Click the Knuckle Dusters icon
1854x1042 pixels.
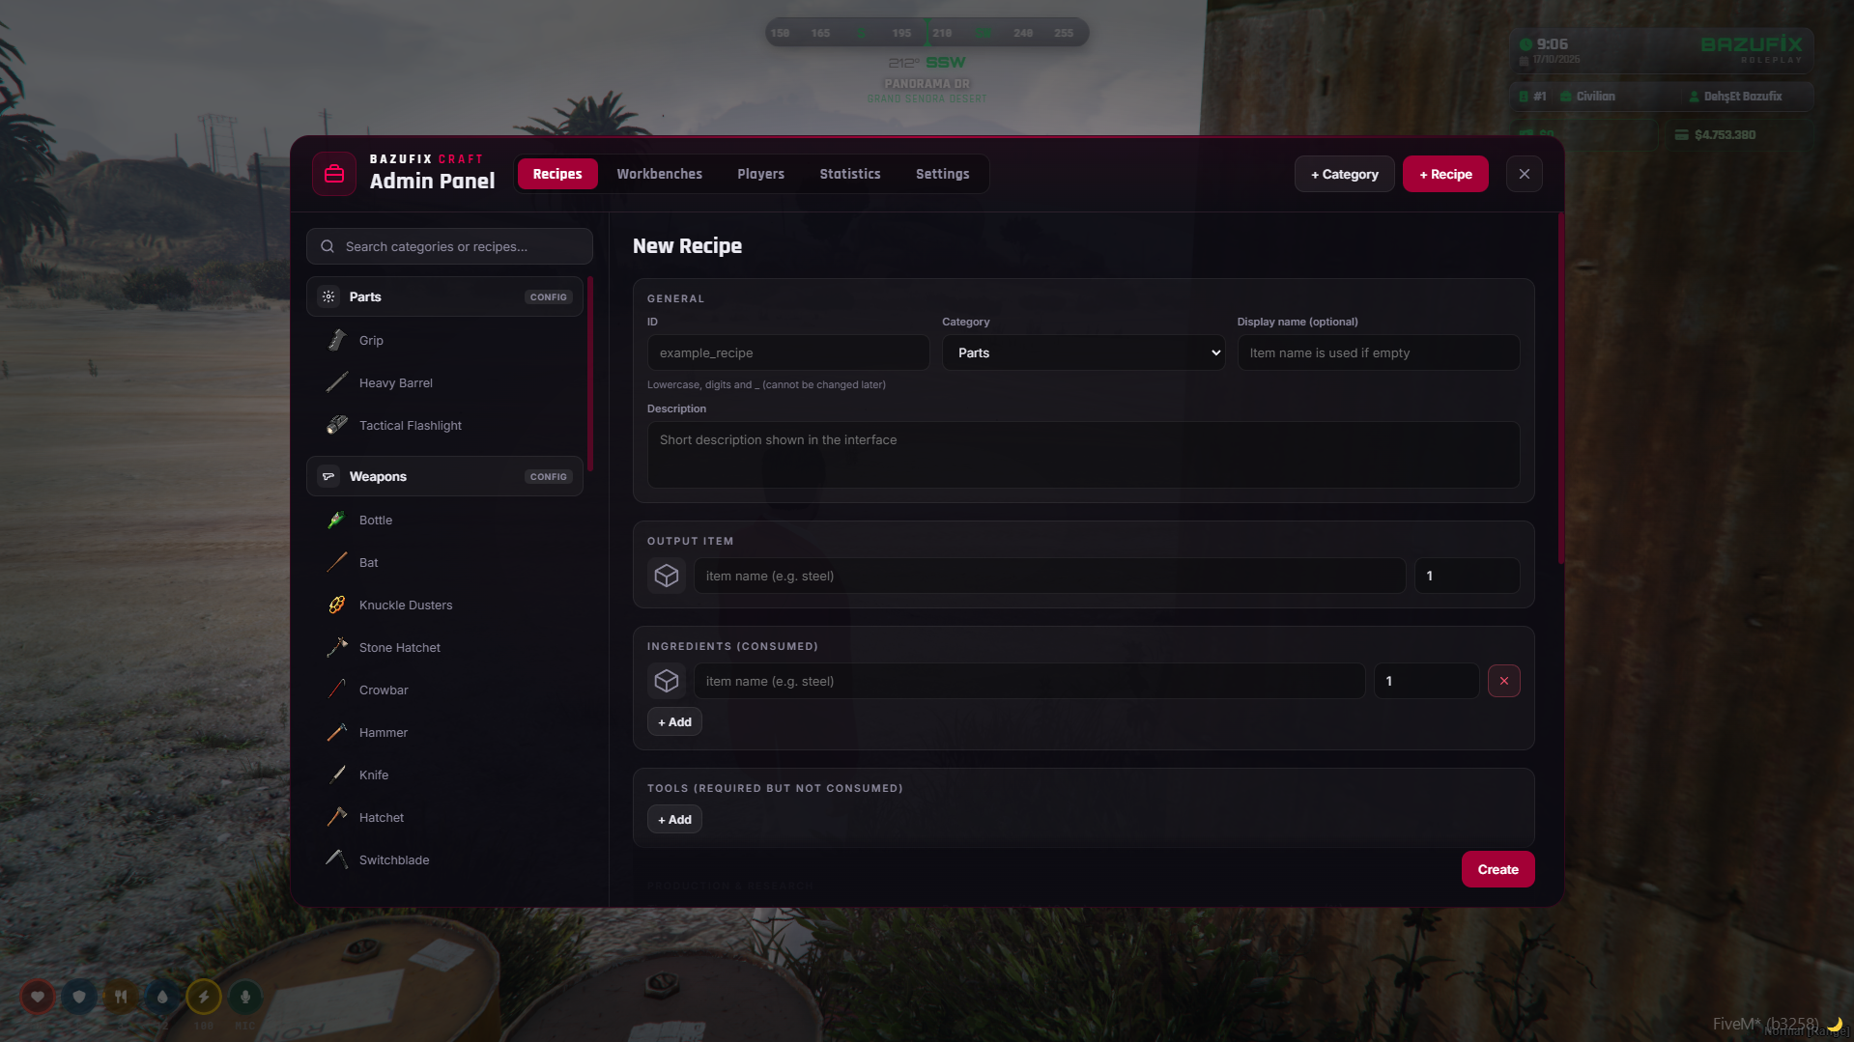(x=337, y=605)
